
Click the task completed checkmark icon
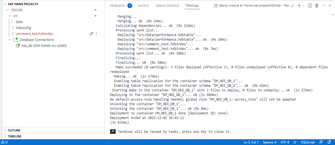click(292, 6)
